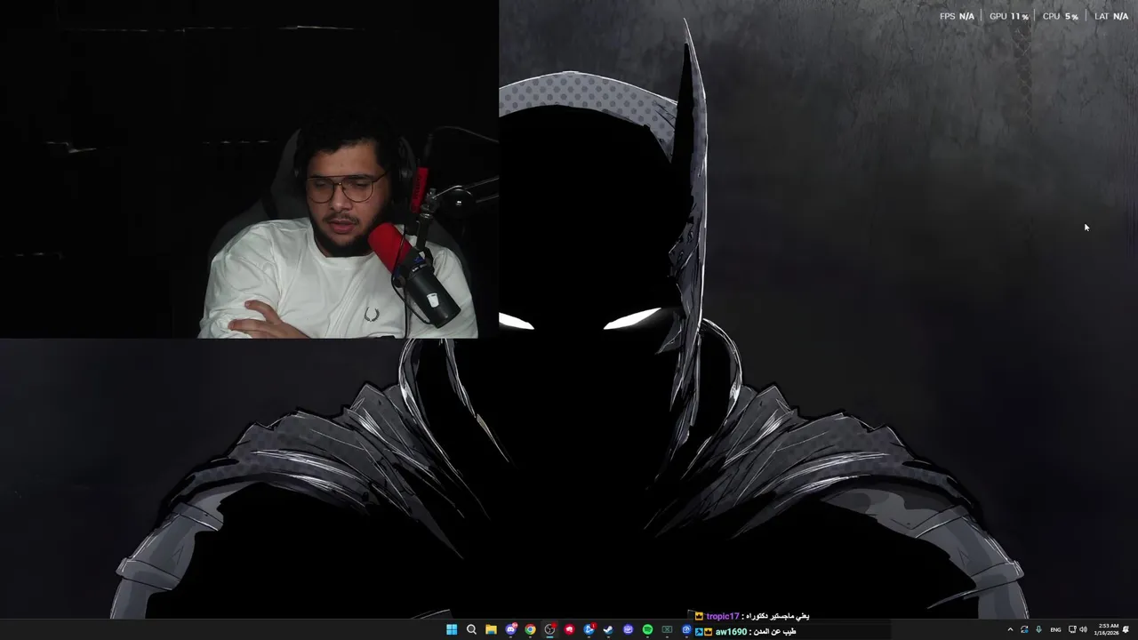This screenshot has height=640, width=1138.
Task: Open the PlayStation app with notification badge
Action: click(x=589, y=629)
